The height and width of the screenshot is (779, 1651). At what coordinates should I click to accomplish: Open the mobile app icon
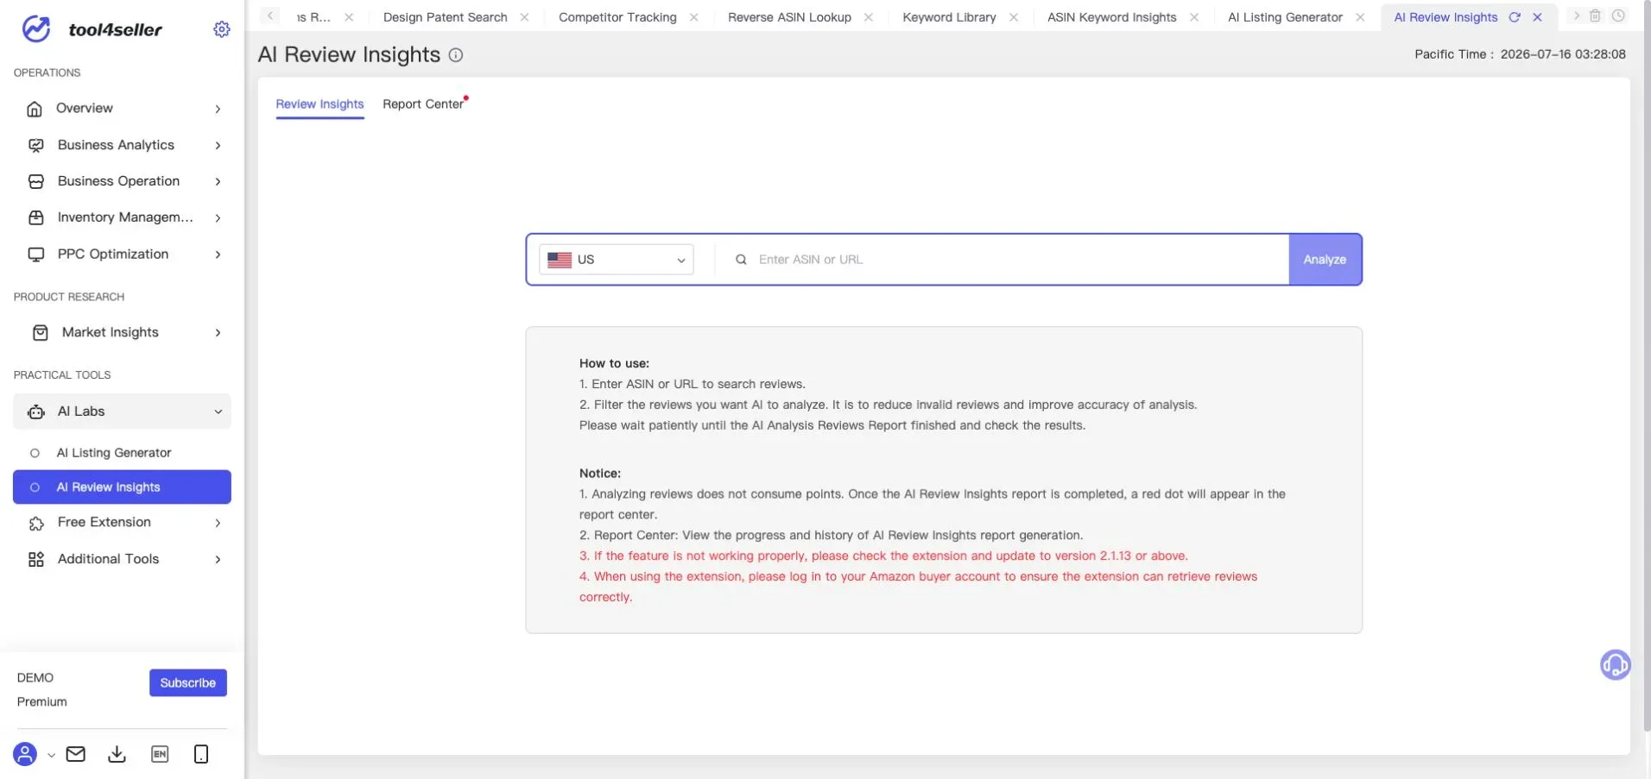[201, 754]
